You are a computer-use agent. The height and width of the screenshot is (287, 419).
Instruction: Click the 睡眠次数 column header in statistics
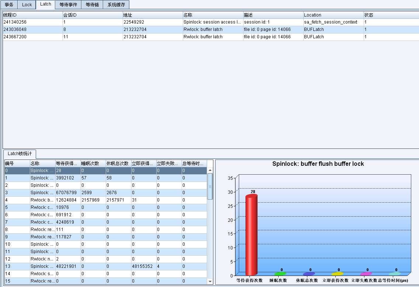pyautogui.click(x=93, y=163)
